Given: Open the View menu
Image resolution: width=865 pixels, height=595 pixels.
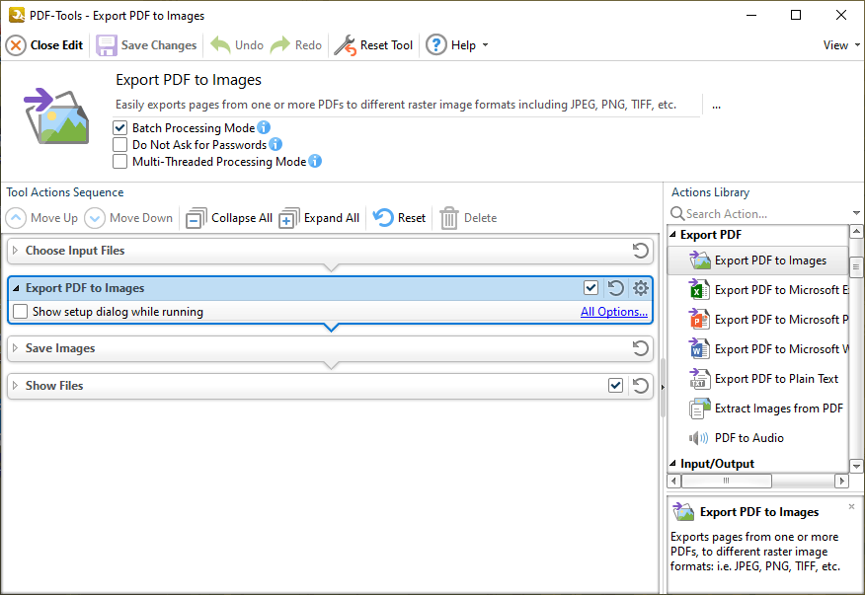Looking at the screenshot, I should coord(836,44).
